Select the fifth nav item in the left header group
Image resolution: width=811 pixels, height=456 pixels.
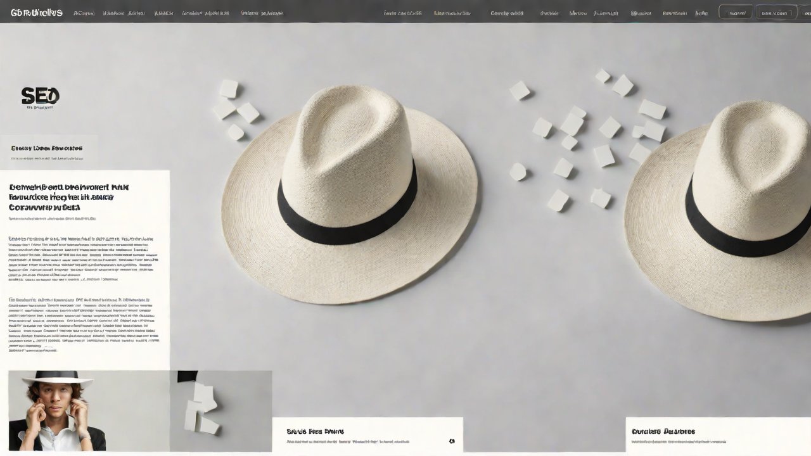tap(262, 13)
